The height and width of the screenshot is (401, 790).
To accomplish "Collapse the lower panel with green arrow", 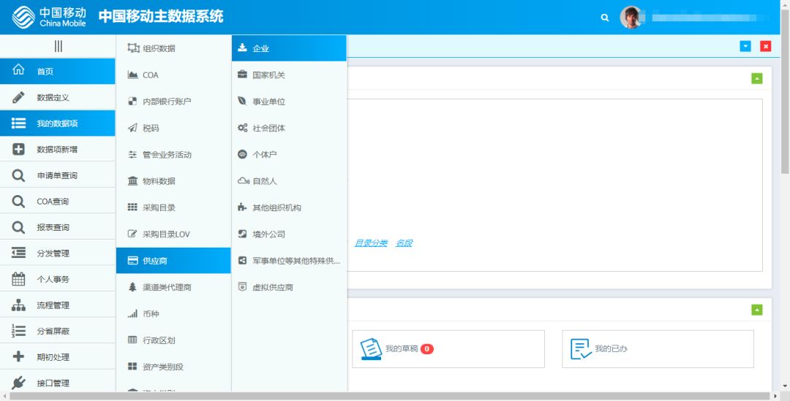I will point(756,310).
